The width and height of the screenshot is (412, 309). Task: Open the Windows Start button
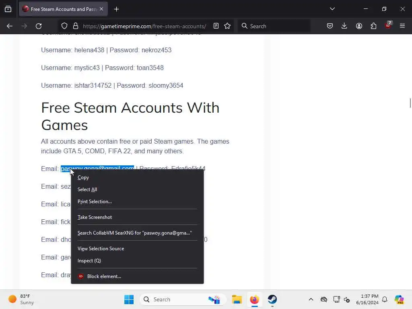(129, 299)
